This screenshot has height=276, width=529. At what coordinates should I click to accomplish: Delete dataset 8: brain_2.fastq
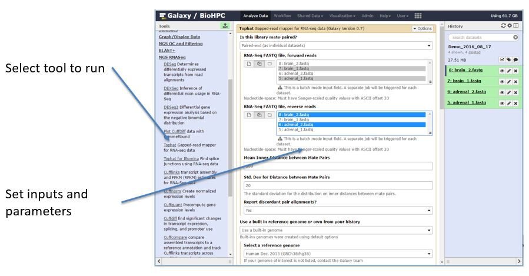[515, 71]
